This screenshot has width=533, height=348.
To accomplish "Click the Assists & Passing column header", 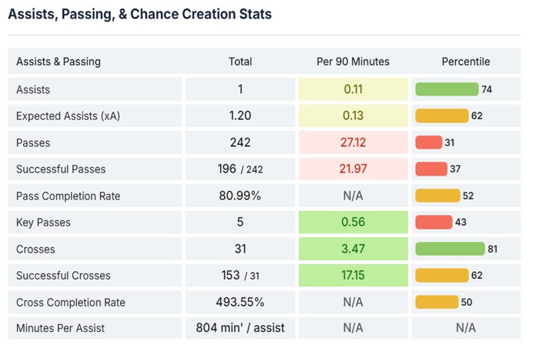I will [59, 62].
